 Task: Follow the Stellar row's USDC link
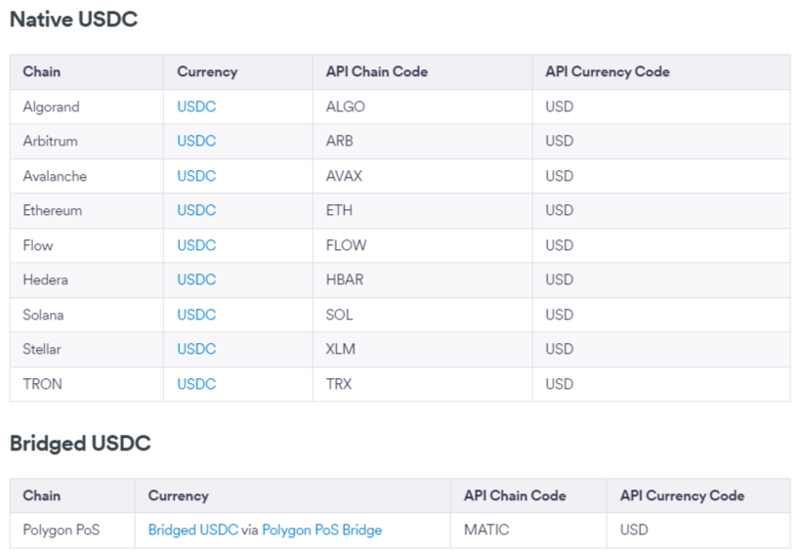pos(196,349)
